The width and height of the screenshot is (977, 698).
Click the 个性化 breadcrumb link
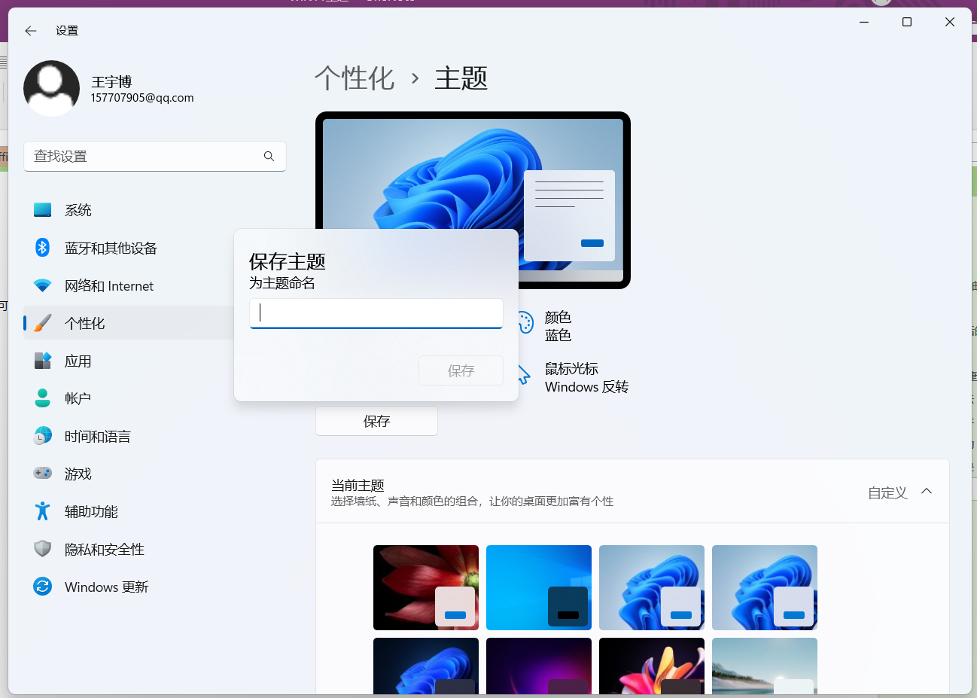coord(355,78)
